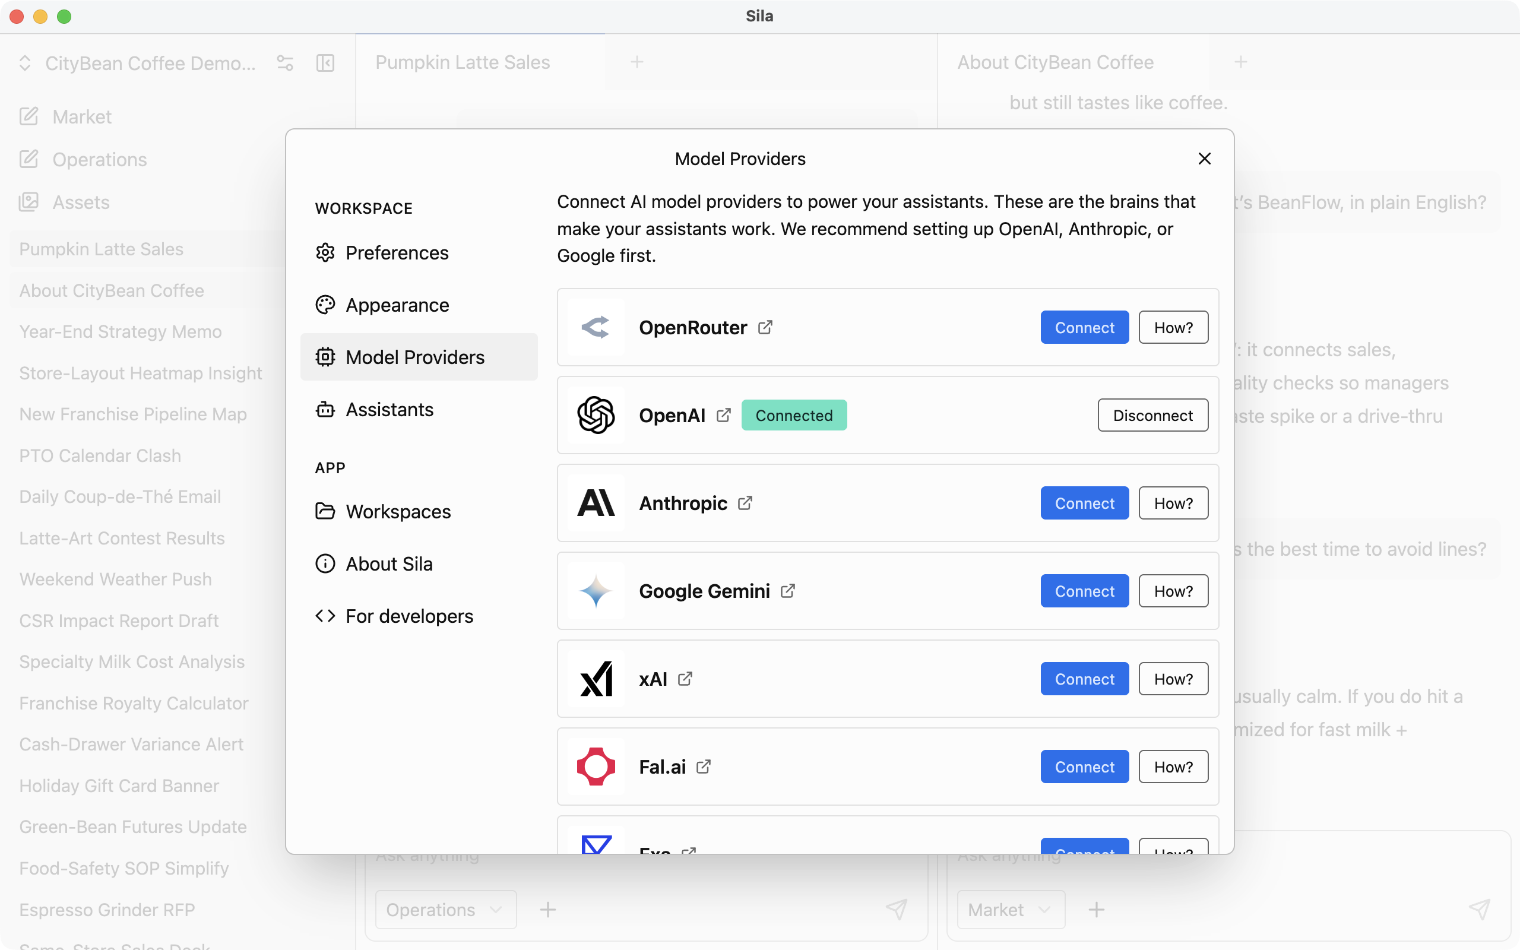
Task: Disconnect OpenAI
Action: click(1152, 414)
